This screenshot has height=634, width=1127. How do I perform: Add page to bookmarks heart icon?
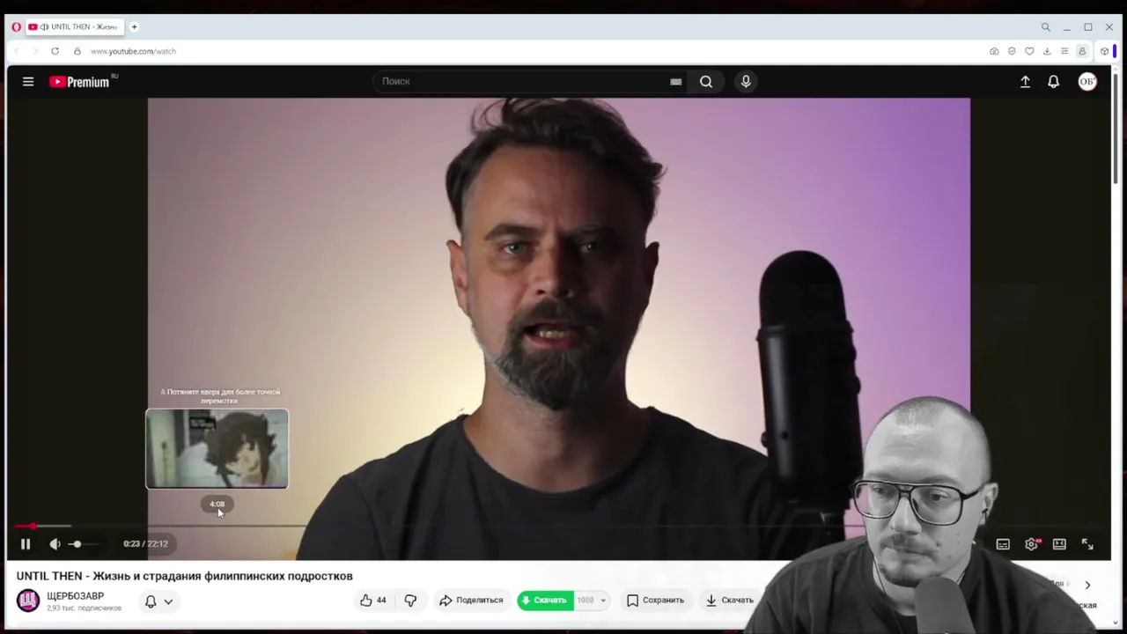[1029, 51]
